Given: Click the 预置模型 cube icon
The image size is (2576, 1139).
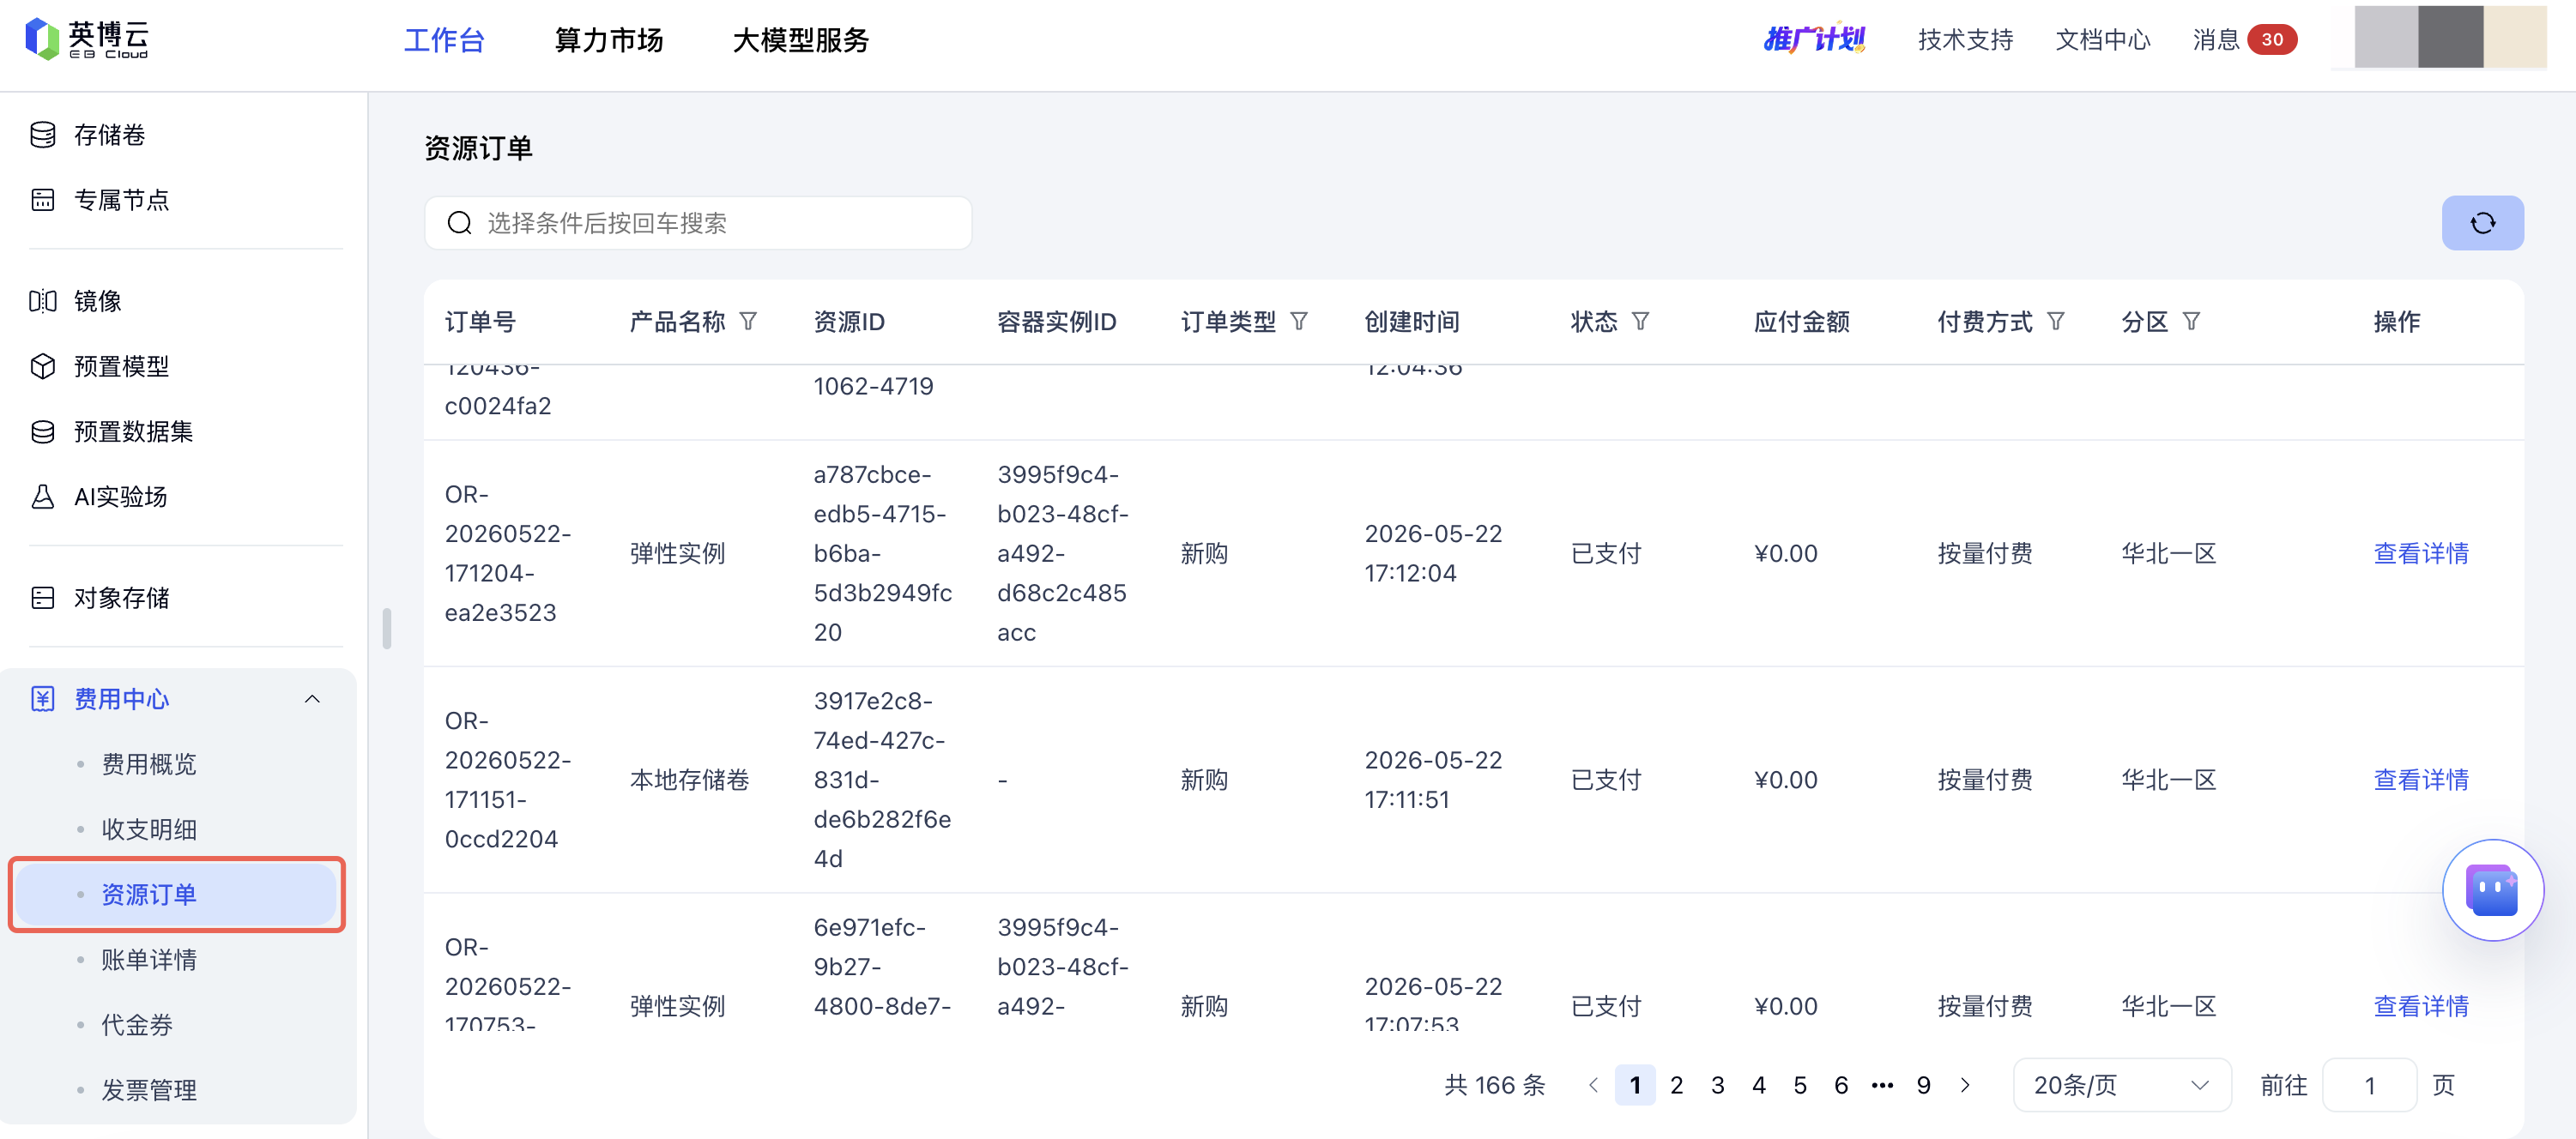Looking at the screenshot, I should (x=42, y=367).
